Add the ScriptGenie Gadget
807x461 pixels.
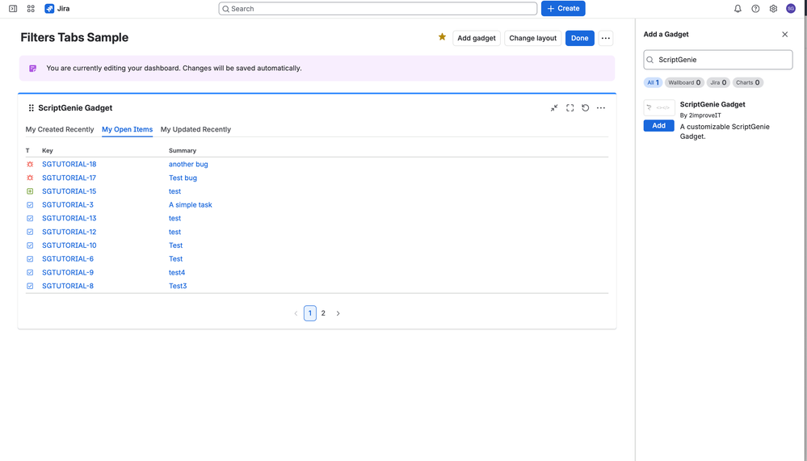coord(659,125)
